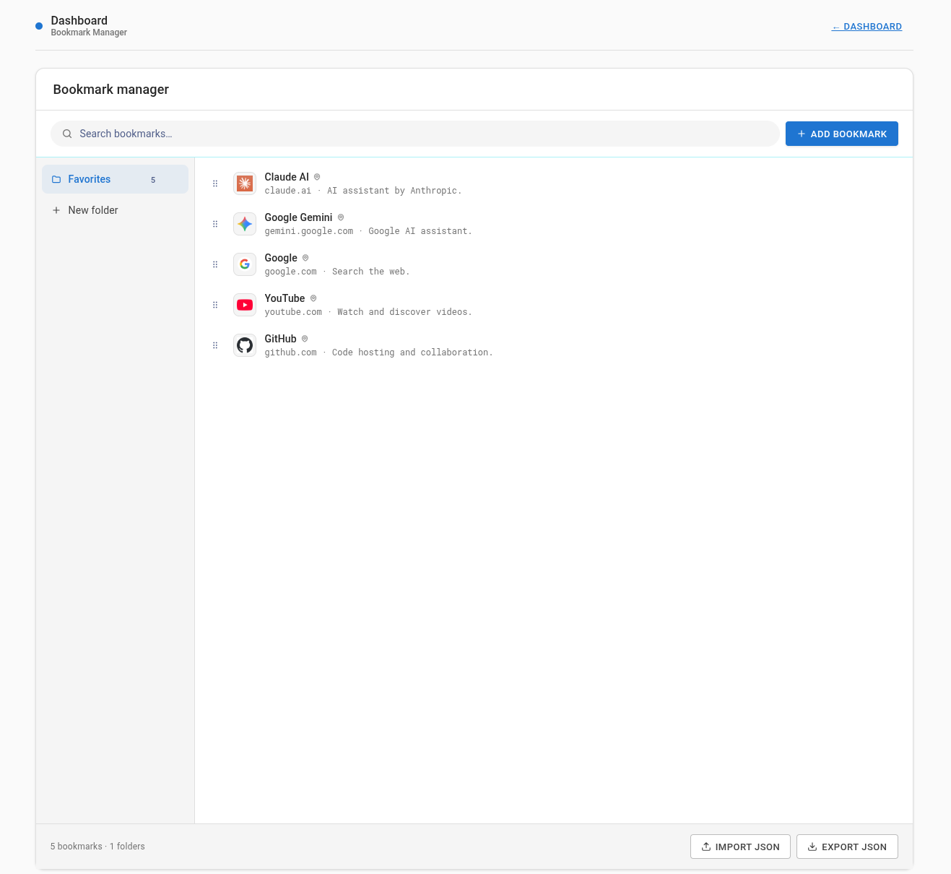The height and width of the screenshot is (874, 951).
Task: Click the blue dot beside Dashboard title
Action: [39, 26]
